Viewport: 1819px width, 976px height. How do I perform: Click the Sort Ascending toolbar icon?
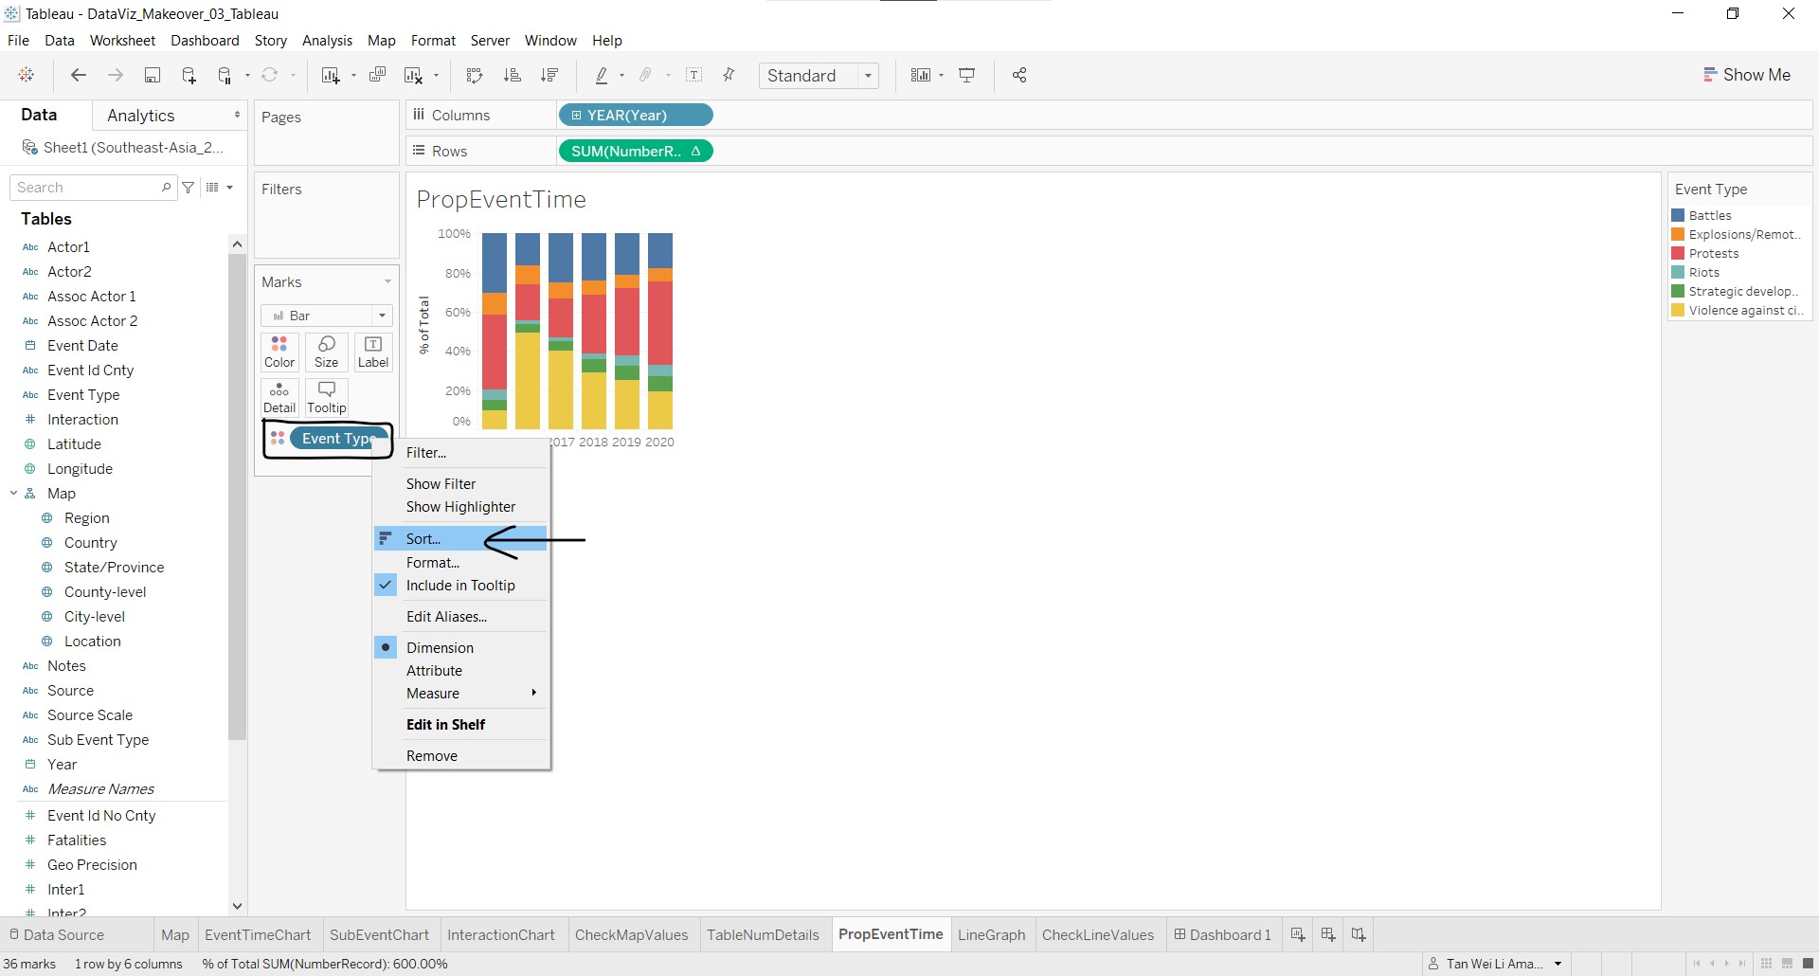coord(512,76)
